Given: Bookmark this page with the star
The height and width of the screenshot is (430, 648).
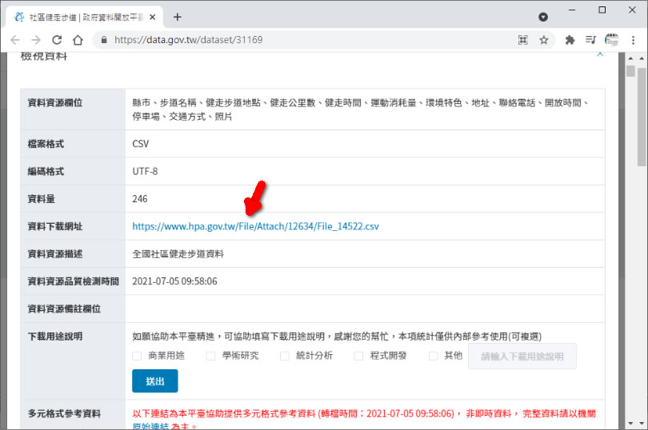Looking at the screenshot, I should coord(544,40).
